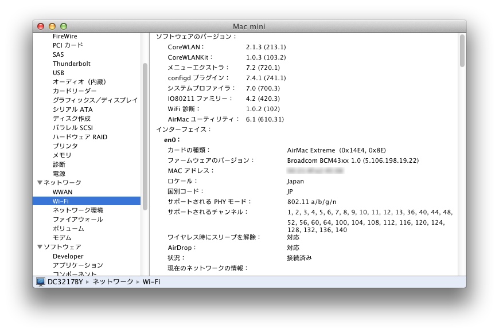Click the computer icon in the path bar
499x333 pixels.
[x=40, y=282]
